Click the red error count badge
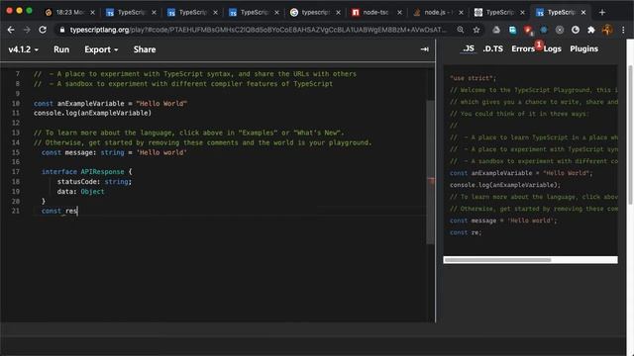 (x=539, y=44)
